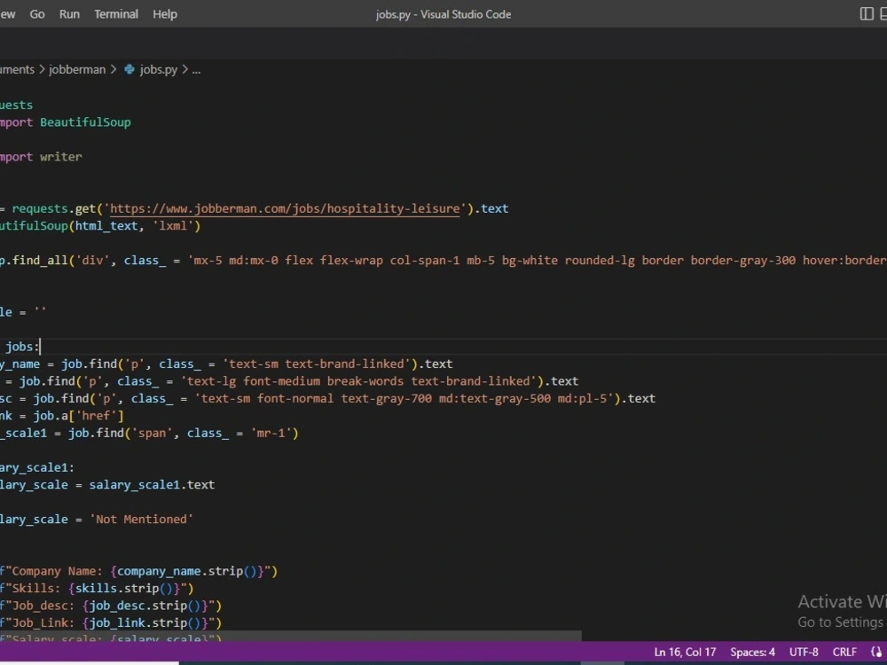Open Go to Line via Ln 16, Col 17
The width and height of the screenshot is (887, 665).
pos(685,652)
